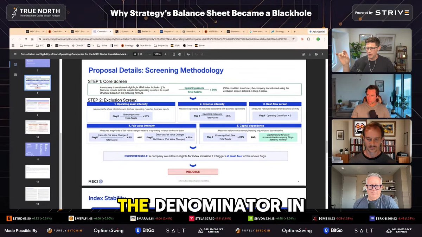Activate the PDF draw annotation tool

(188, 54)
